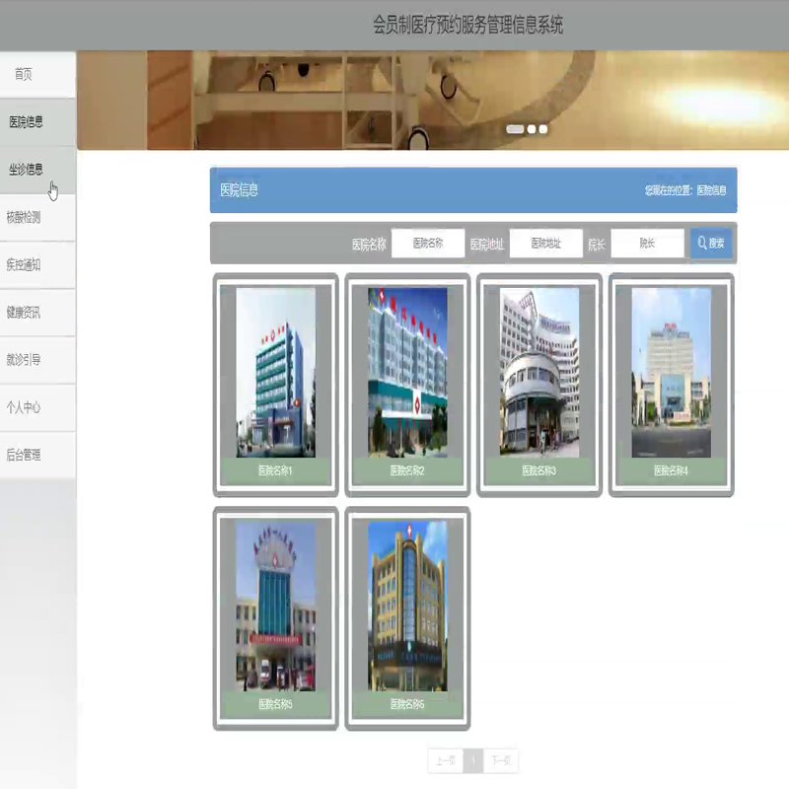Open 疾控通知 sidebar entry
The height and width of the screenshot is (789, 789).
tap(37, 264)
